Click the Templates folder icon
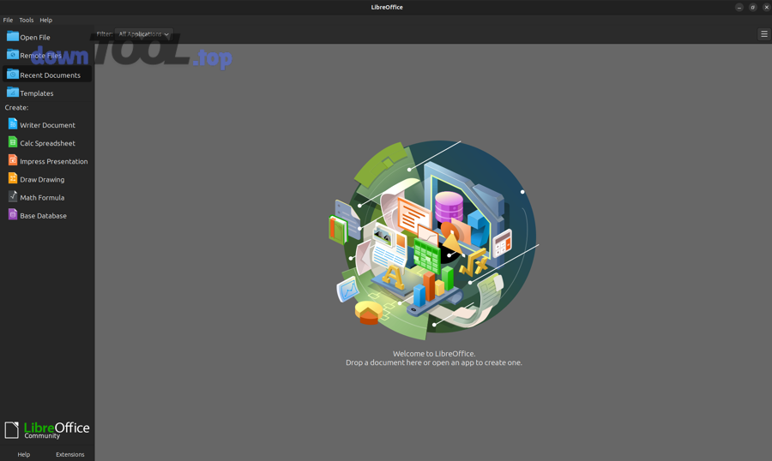This screenshot has height=461, width=772. pyautogui.click(x=12, y=93)
